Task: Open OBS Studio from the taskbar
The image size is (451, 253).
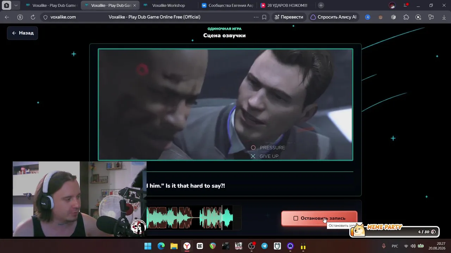Action: pos(252,246)
